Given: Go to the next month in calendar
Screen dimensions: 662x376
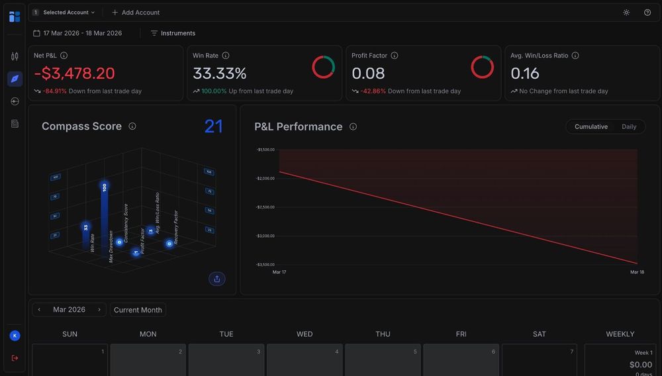Looking at the screenshot, I should click(99, 310).
